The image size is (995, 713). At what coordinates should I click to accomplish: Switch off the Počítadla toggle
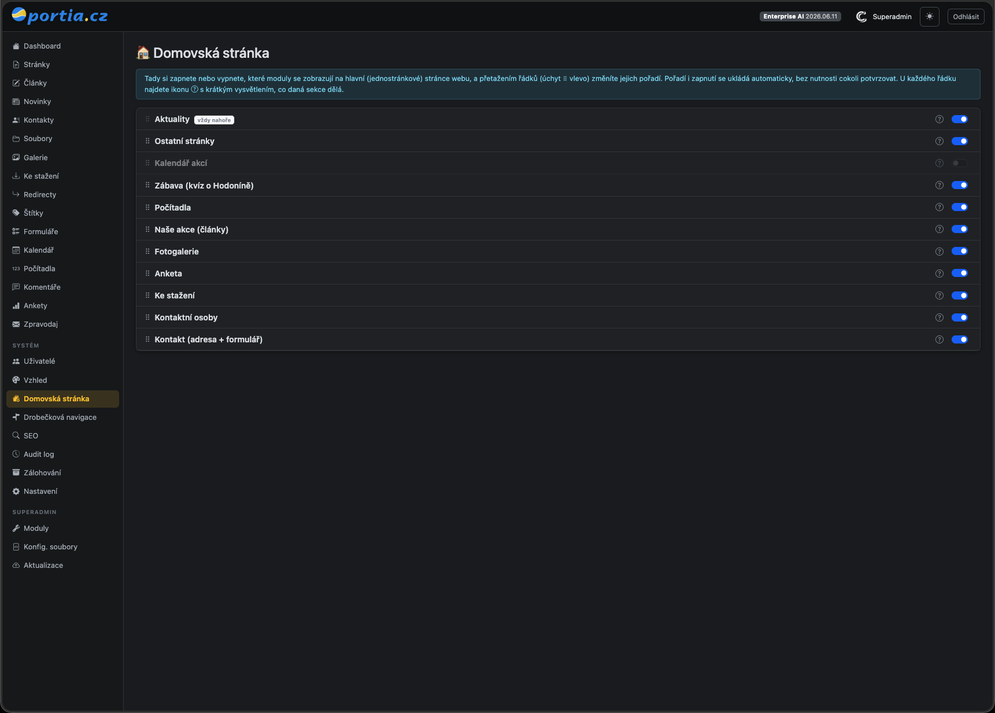959,207
